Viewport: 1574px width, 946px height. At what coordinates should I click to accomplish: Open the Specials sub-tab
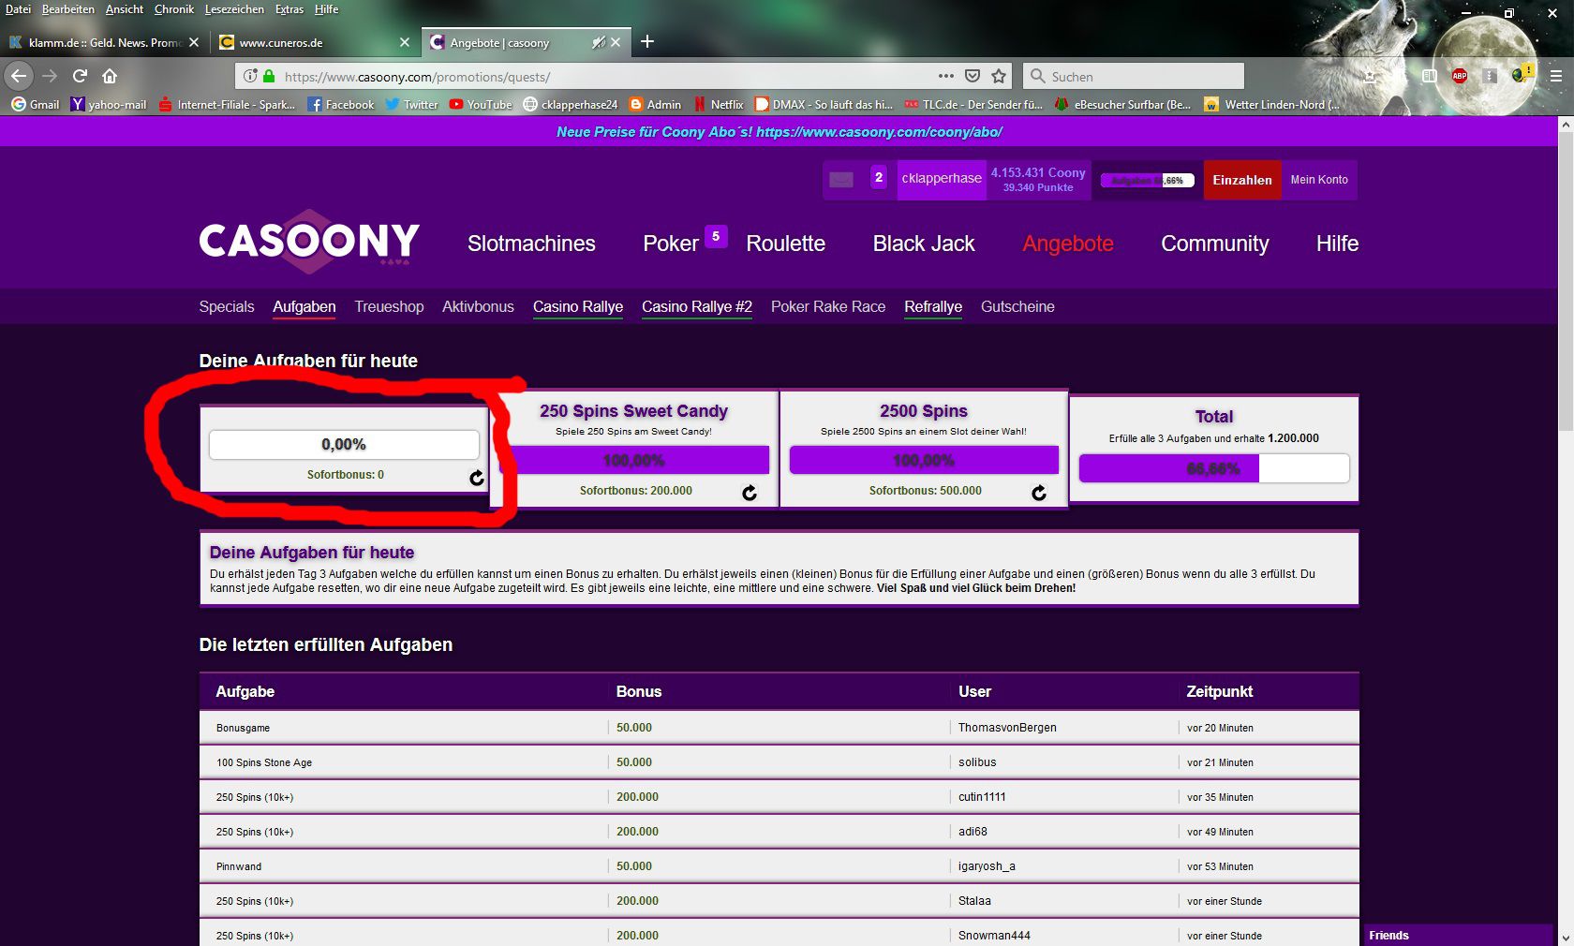(227, 306)
